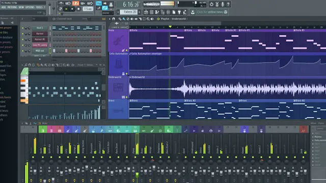
Task: Toggle the MIDI out channel selector light
Action: [x=50, y=51]
